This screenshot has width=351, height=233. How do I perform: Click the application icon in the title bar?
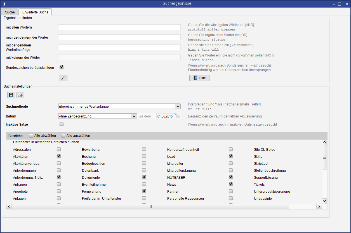pos(4,4)
